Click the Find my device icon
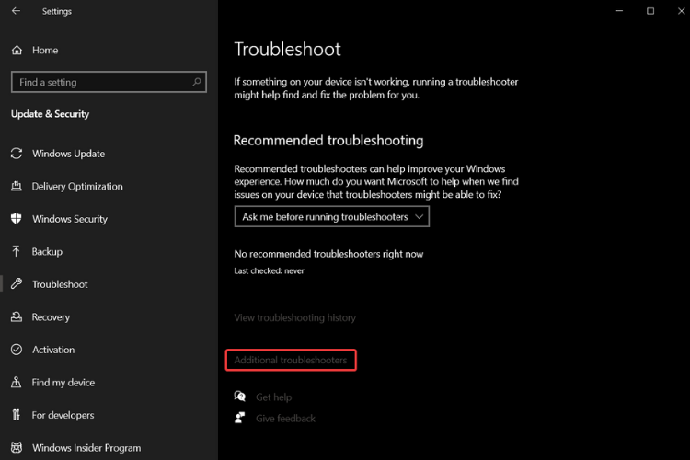690x460 pixels. click(x=16, y=382)
